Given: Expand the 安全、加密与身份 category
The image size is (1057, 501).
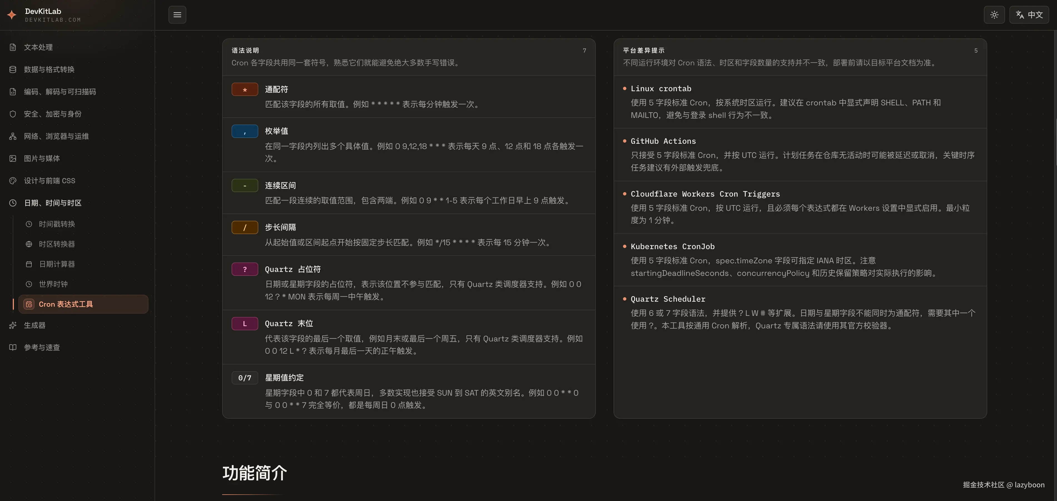Looking at the screenshot, I should click(77, 114).
